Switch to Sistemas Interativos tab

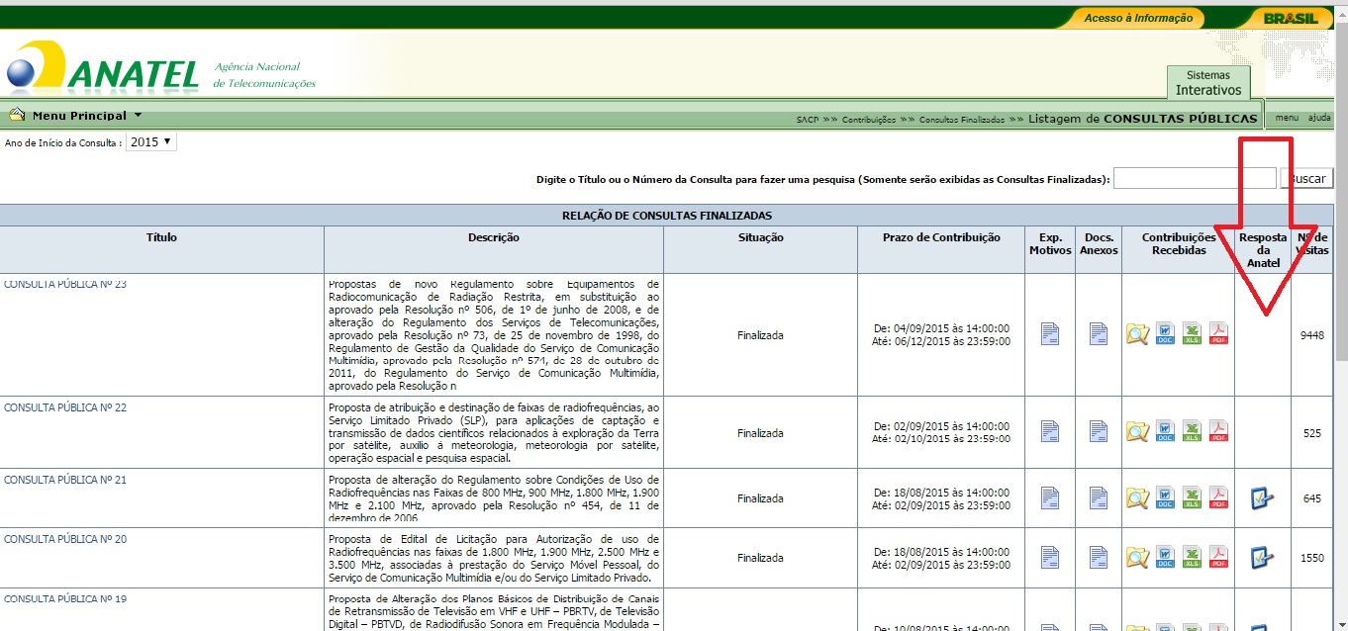pyautogui.click(x=1207, y=83)
